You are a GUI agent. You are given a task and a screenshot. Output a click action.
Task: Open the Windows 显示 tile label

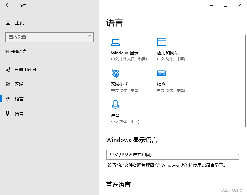125,53
